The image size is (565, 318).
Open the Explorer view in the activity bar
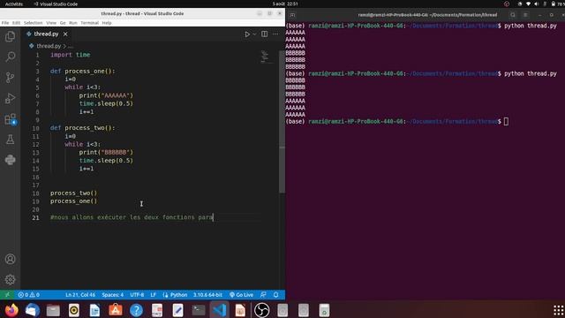(10, 36)
